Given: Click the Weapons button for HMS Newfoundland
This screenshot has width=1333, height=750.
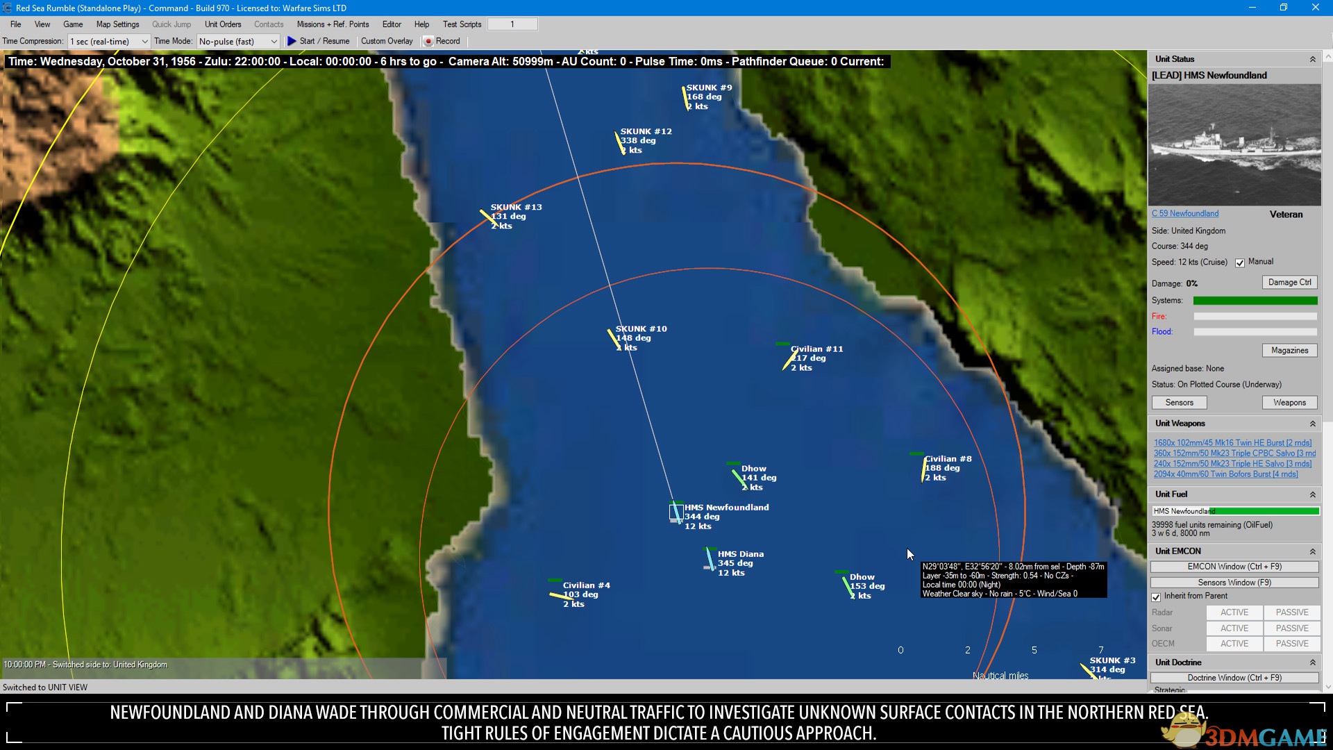Looking at the screenshot, I should point(1289,402).
